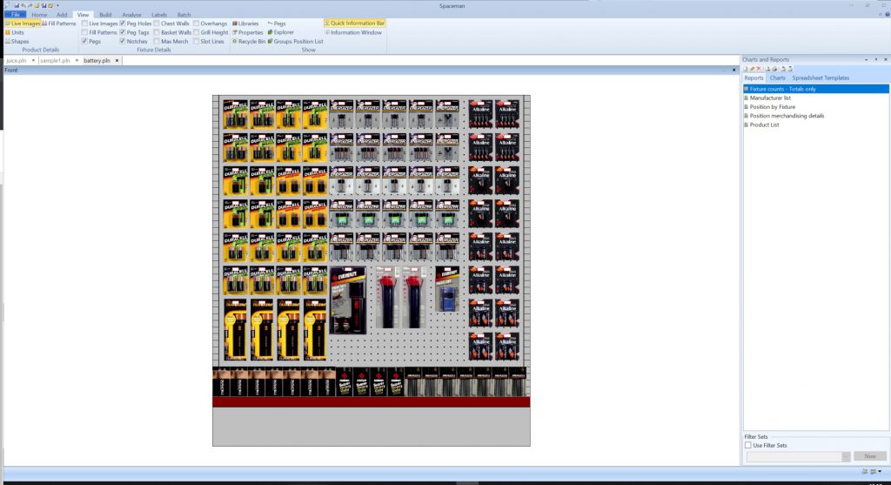
Task: Enable Use Filter Sets checkbox
Action: [x=747, y=445]
